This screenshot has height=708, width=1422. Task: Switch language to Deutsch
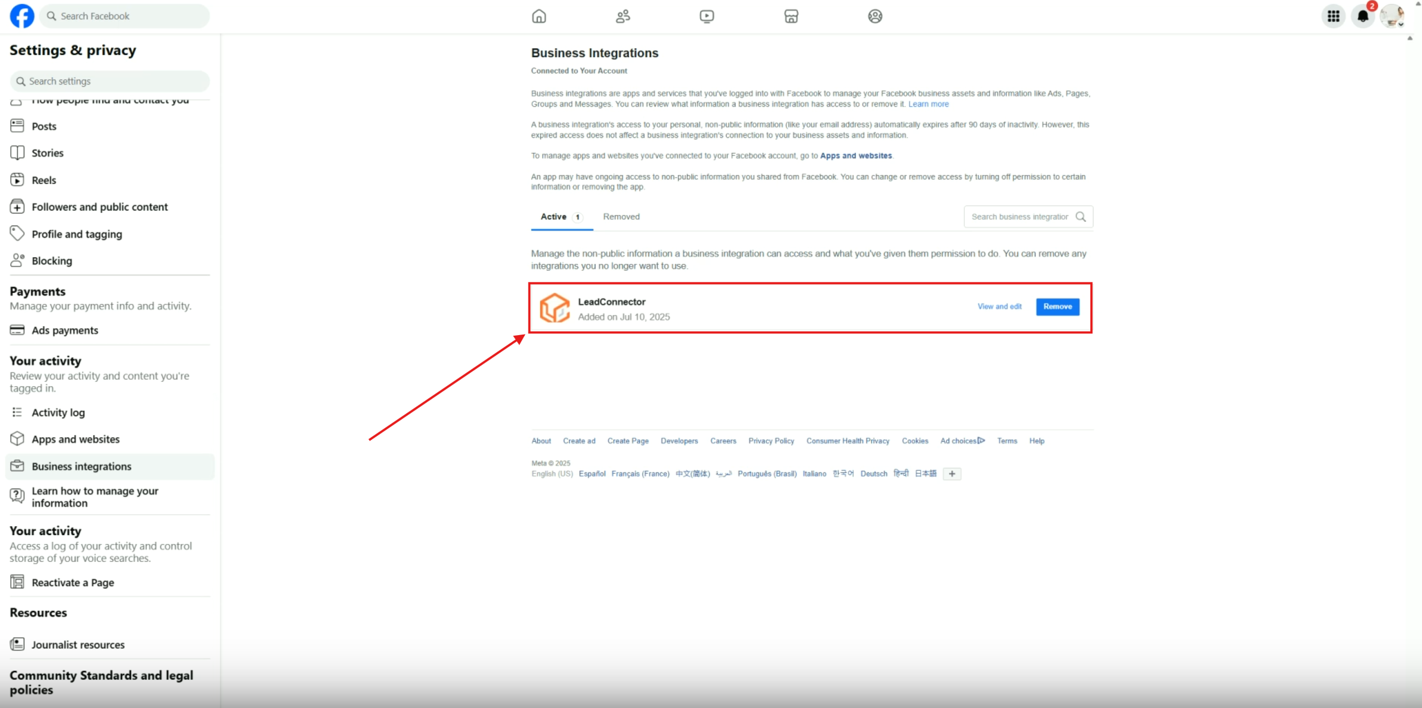(874, 473)
